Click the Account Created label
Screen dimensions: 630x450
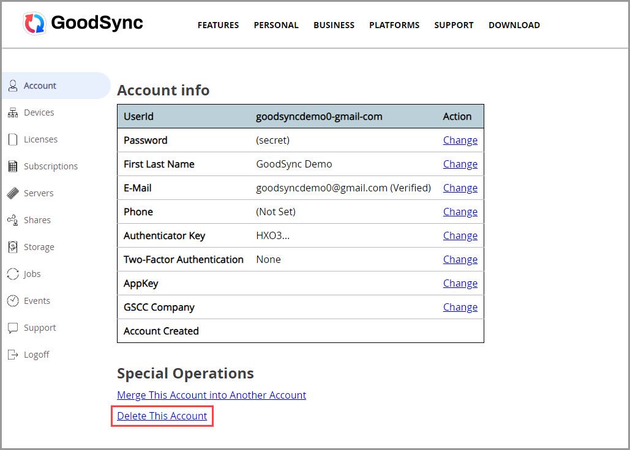tap(161, 331)
